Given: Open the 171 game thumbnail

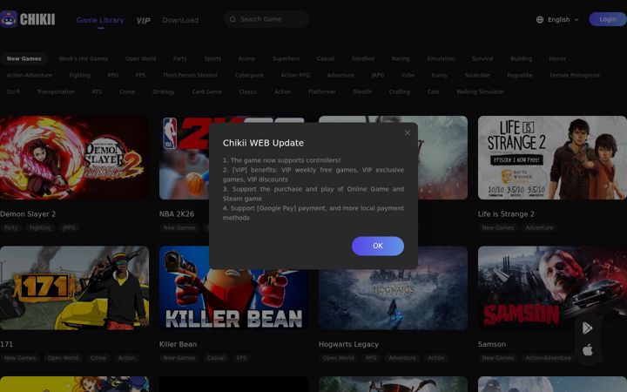Looking at the screenshot, I should click(74, 288).
